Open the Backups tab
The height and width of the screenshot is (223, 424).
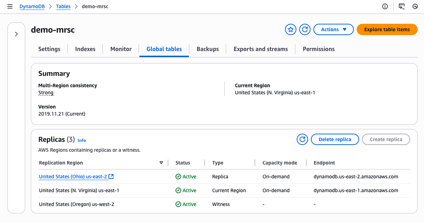click(208, 49)
